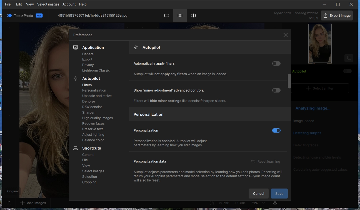Click the Shortcuts keyboard icon in sidebar

tap(76, 148)
